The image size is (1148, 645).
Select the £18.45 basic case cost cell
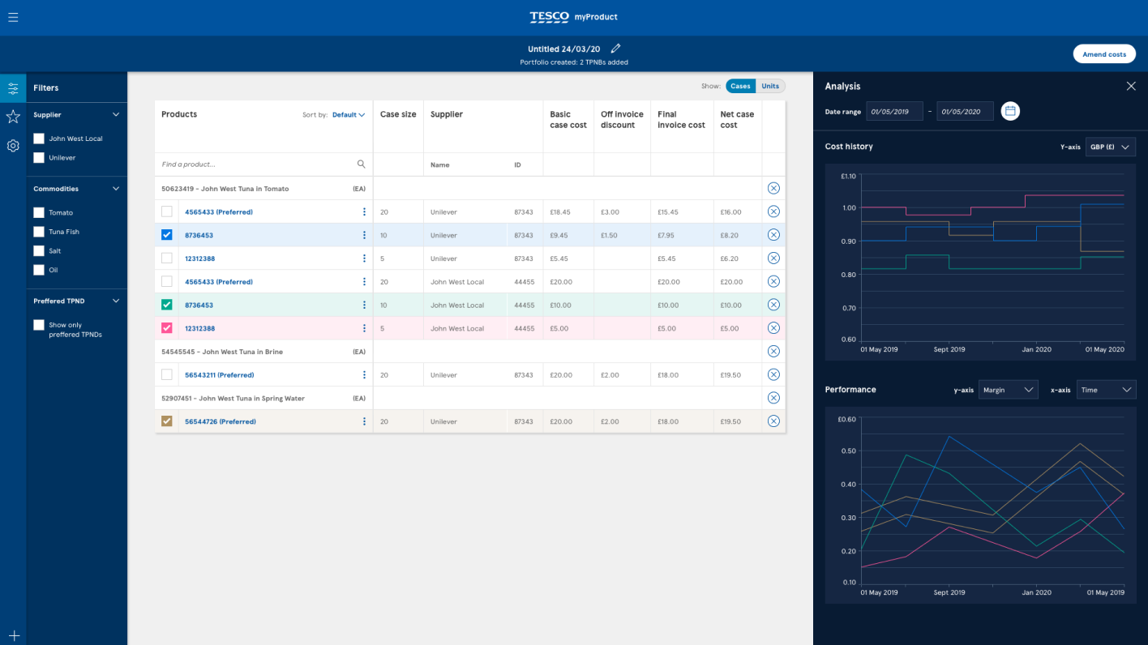coord(568,212)
